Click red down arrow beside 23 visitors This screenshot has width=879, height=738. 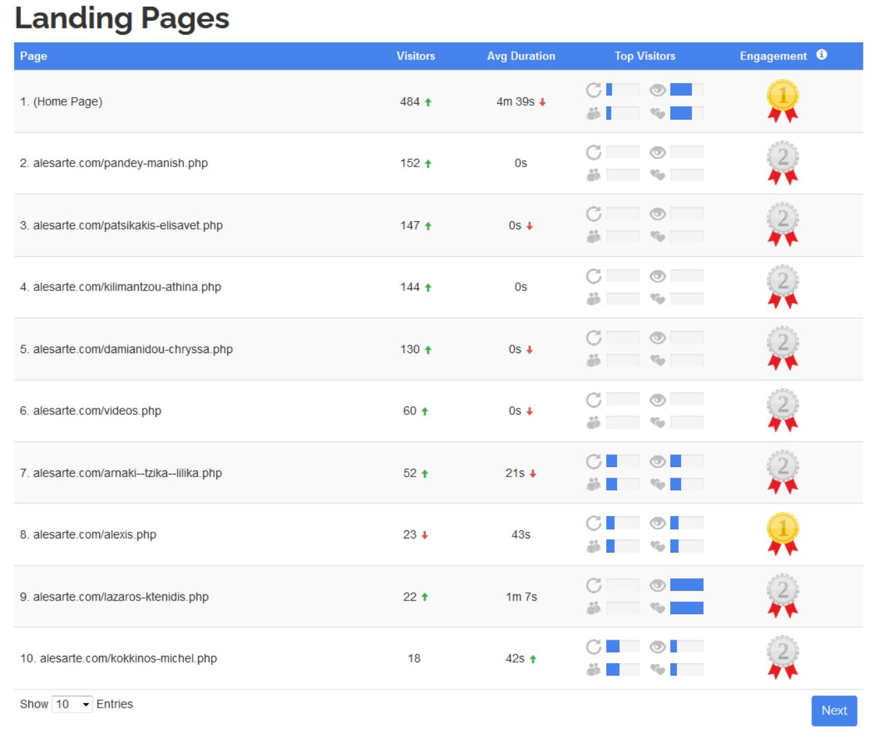(425, 535)
